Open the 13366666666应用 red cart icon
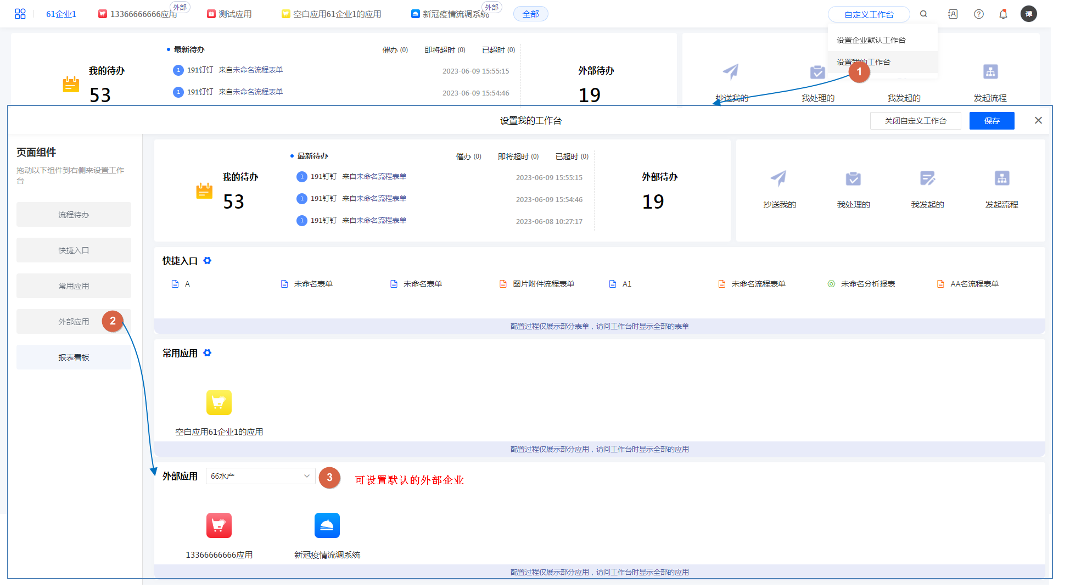This screenshot has height=588, width=1070. [219, 525]
